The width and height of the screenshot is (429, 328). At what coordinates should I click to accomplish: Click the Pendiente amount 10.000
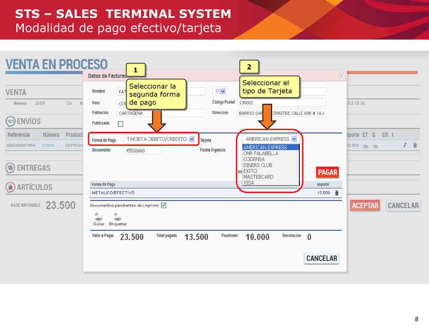(x=257, y=237)
